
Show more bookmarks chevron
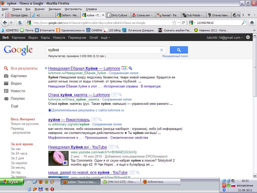click(x=254, y=30)
